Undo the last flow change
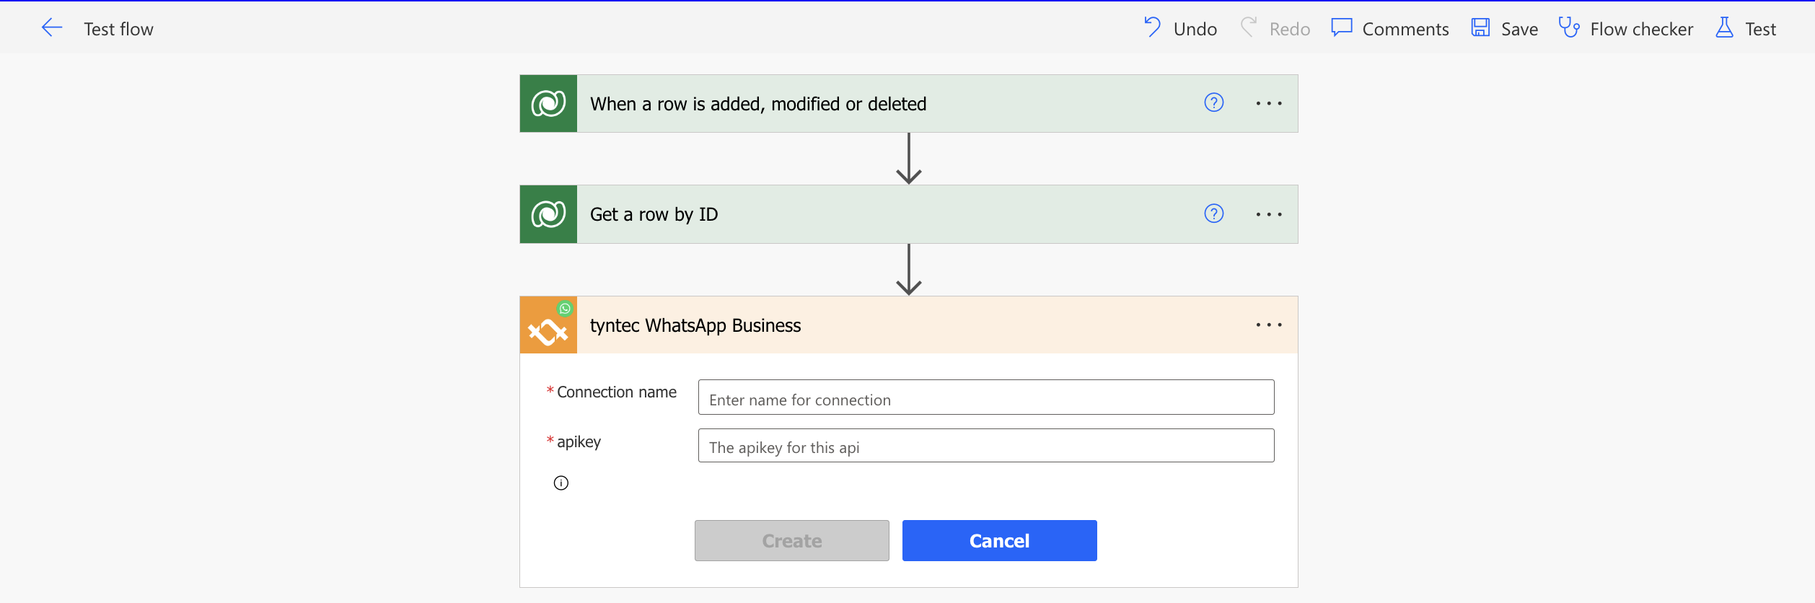 click(x=1181, y=29)
